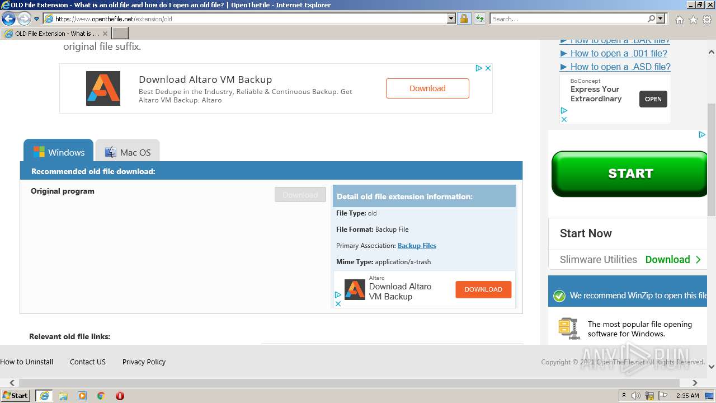
Task: Open the search provider dropdown arrow
Action: (661, 19)
